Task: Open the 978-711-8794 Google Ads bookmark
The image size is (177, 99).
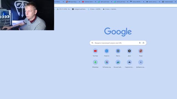Action: coord(64,9)
